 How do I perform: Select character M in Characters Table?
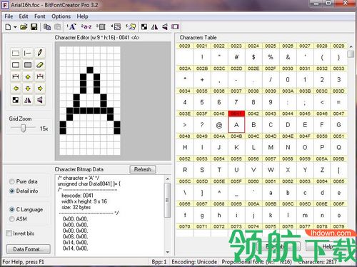[x=271, y=148]
